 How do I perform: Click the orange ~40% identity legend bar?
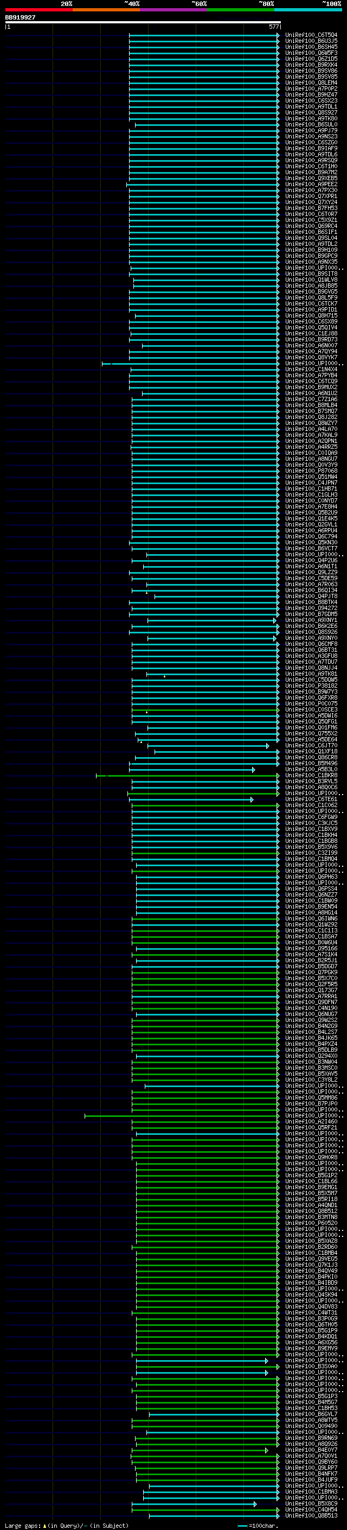(106, 10)
